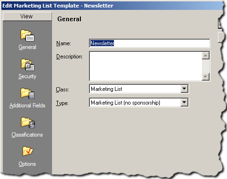Click the Description scrollbar up arrow
The image size is (227, 179).
point(206,56)
